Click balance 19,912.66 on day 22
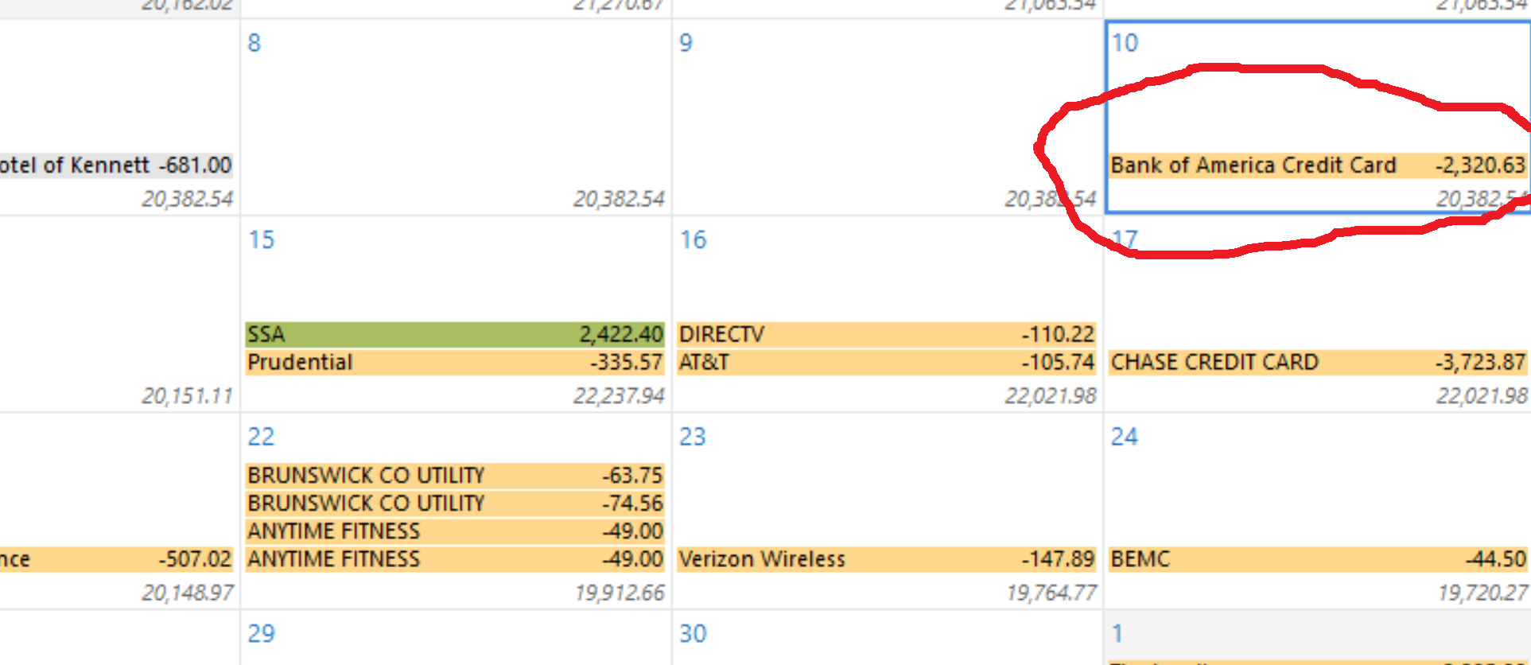 (x=619, y=593)
